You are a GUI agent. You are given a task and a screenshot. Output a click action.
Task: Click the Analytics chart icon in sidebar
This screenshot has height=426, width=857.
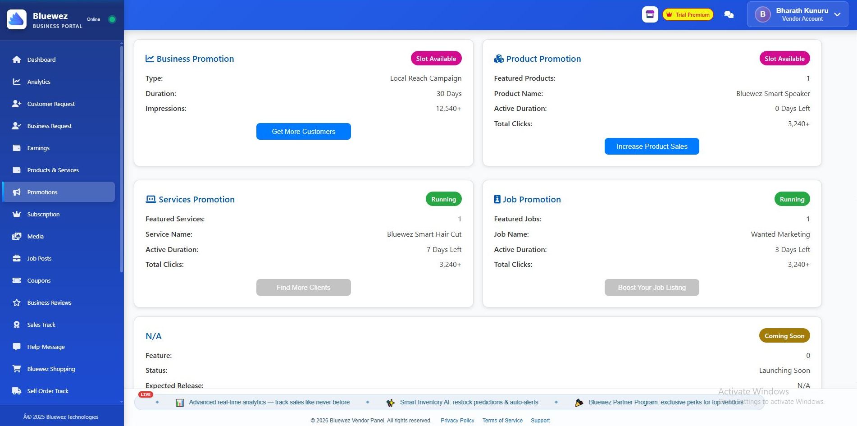17,82
